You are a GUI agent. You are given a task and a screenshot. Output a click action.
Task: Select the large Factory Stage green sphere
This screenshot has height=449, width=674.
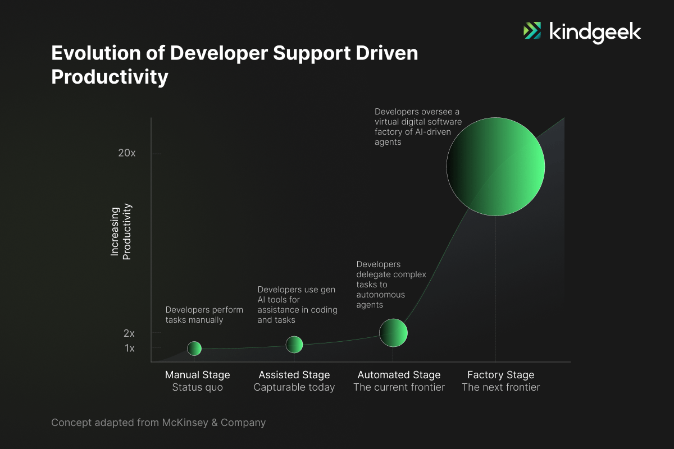[x=495, y=167]
